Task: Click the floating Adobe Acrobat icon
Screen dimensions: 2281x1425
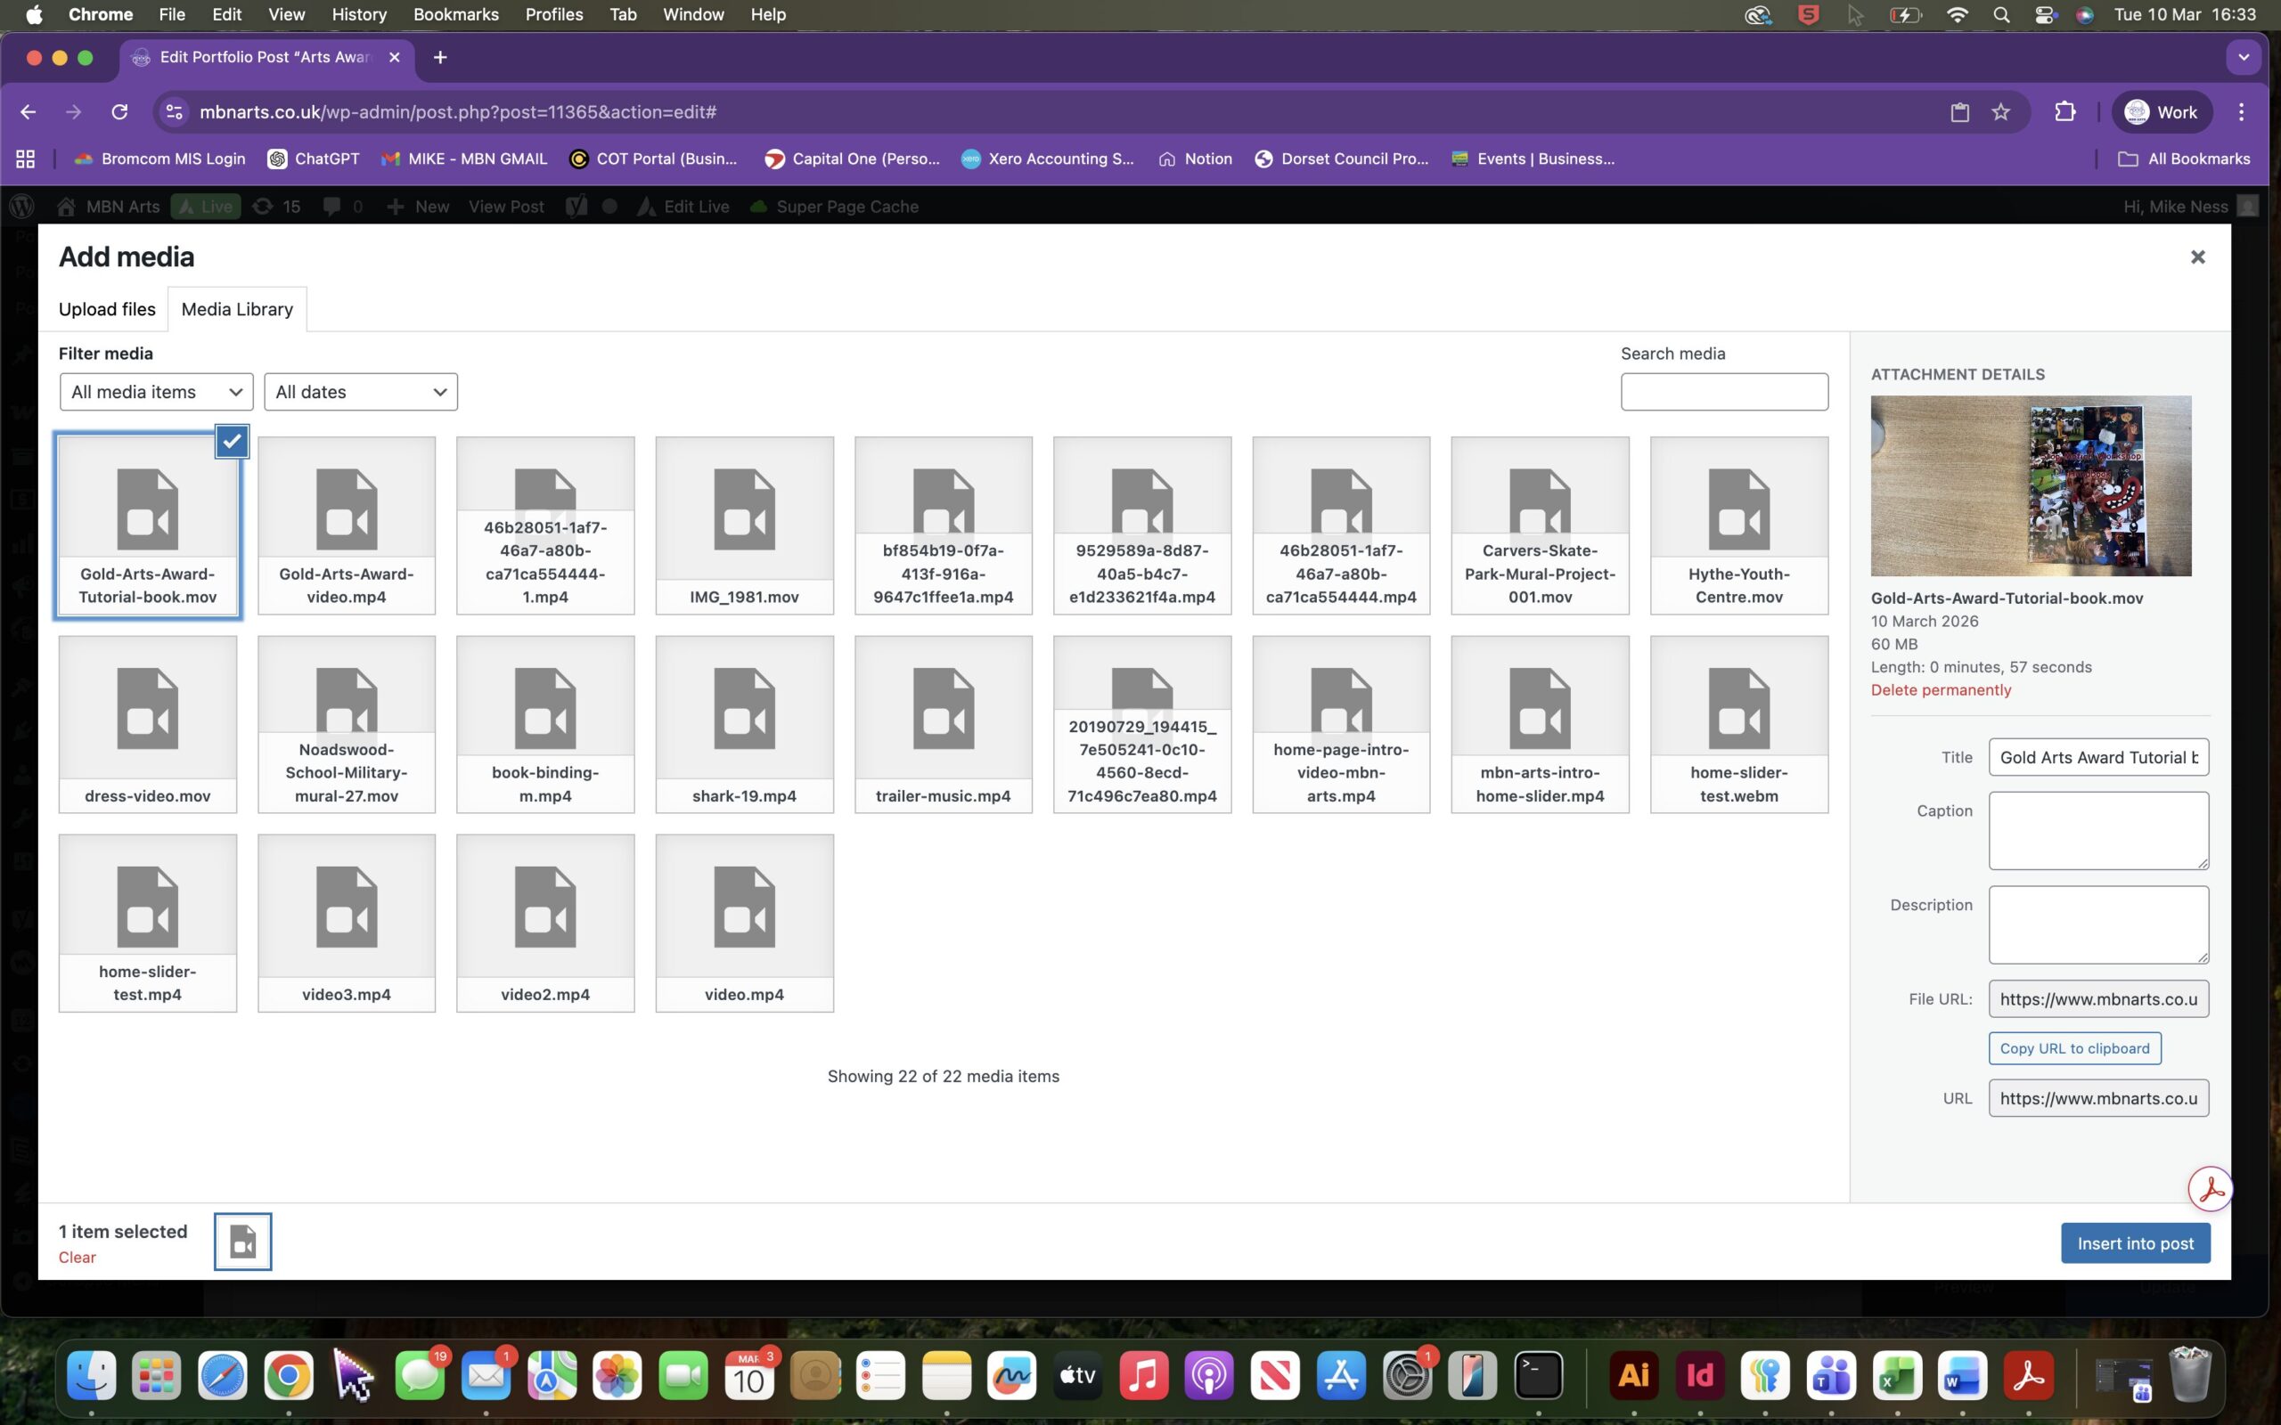Action: [x=2210, y=1189]
